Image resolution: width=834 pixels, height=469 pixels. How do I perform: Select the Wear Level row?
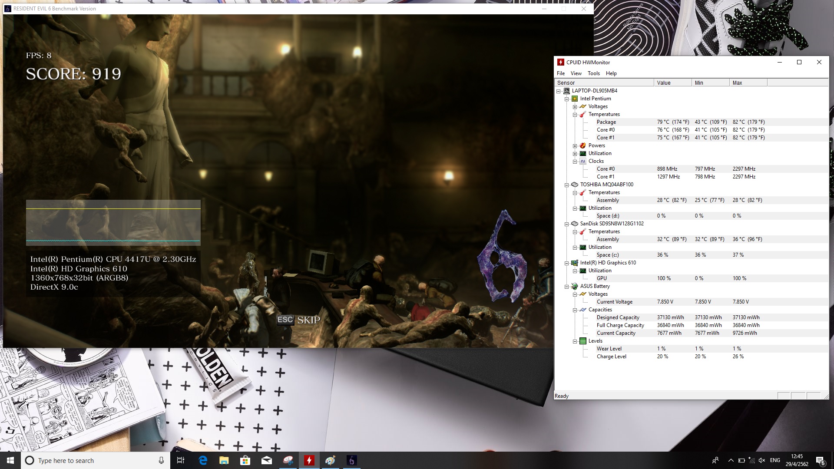point(692,349)
